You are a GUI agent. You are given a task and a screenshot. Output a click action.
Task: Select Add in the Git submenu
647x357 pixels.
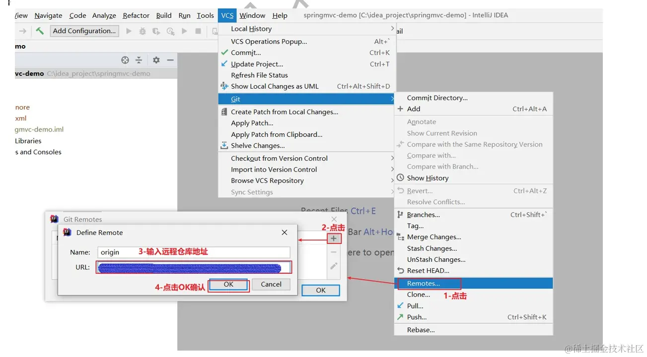[474, 109]
